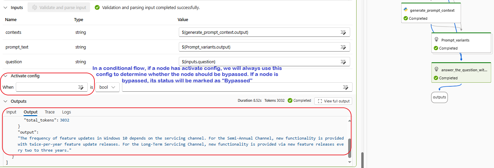Edit the prompt_text value field
This screenshot has height=168, width=494.
pos(264,47)
